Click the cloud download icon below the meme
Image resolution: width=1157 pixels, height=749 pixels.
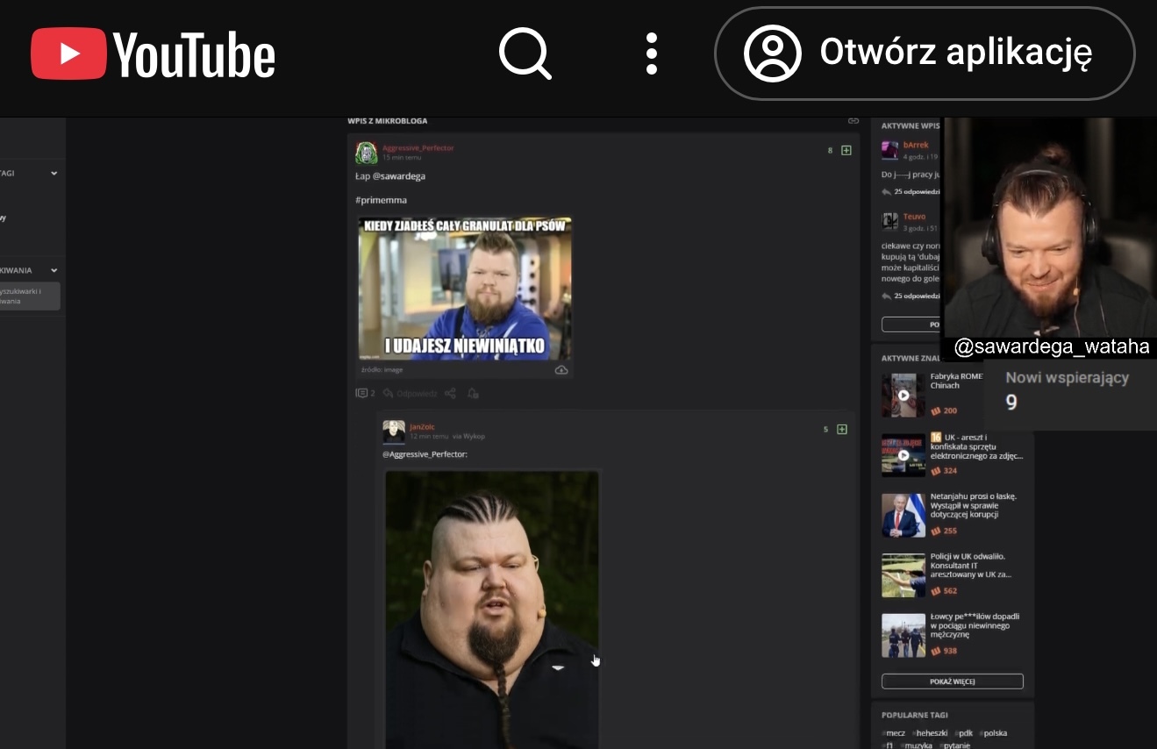pos(561,370)
